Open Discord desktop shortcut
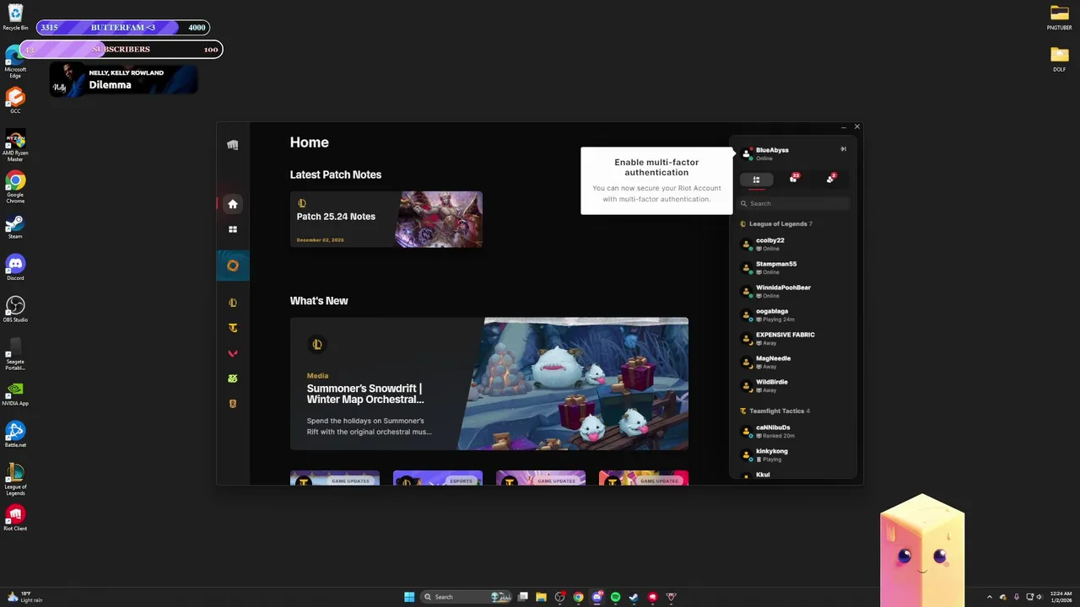The image size is (1080, 607). (15, 267)
